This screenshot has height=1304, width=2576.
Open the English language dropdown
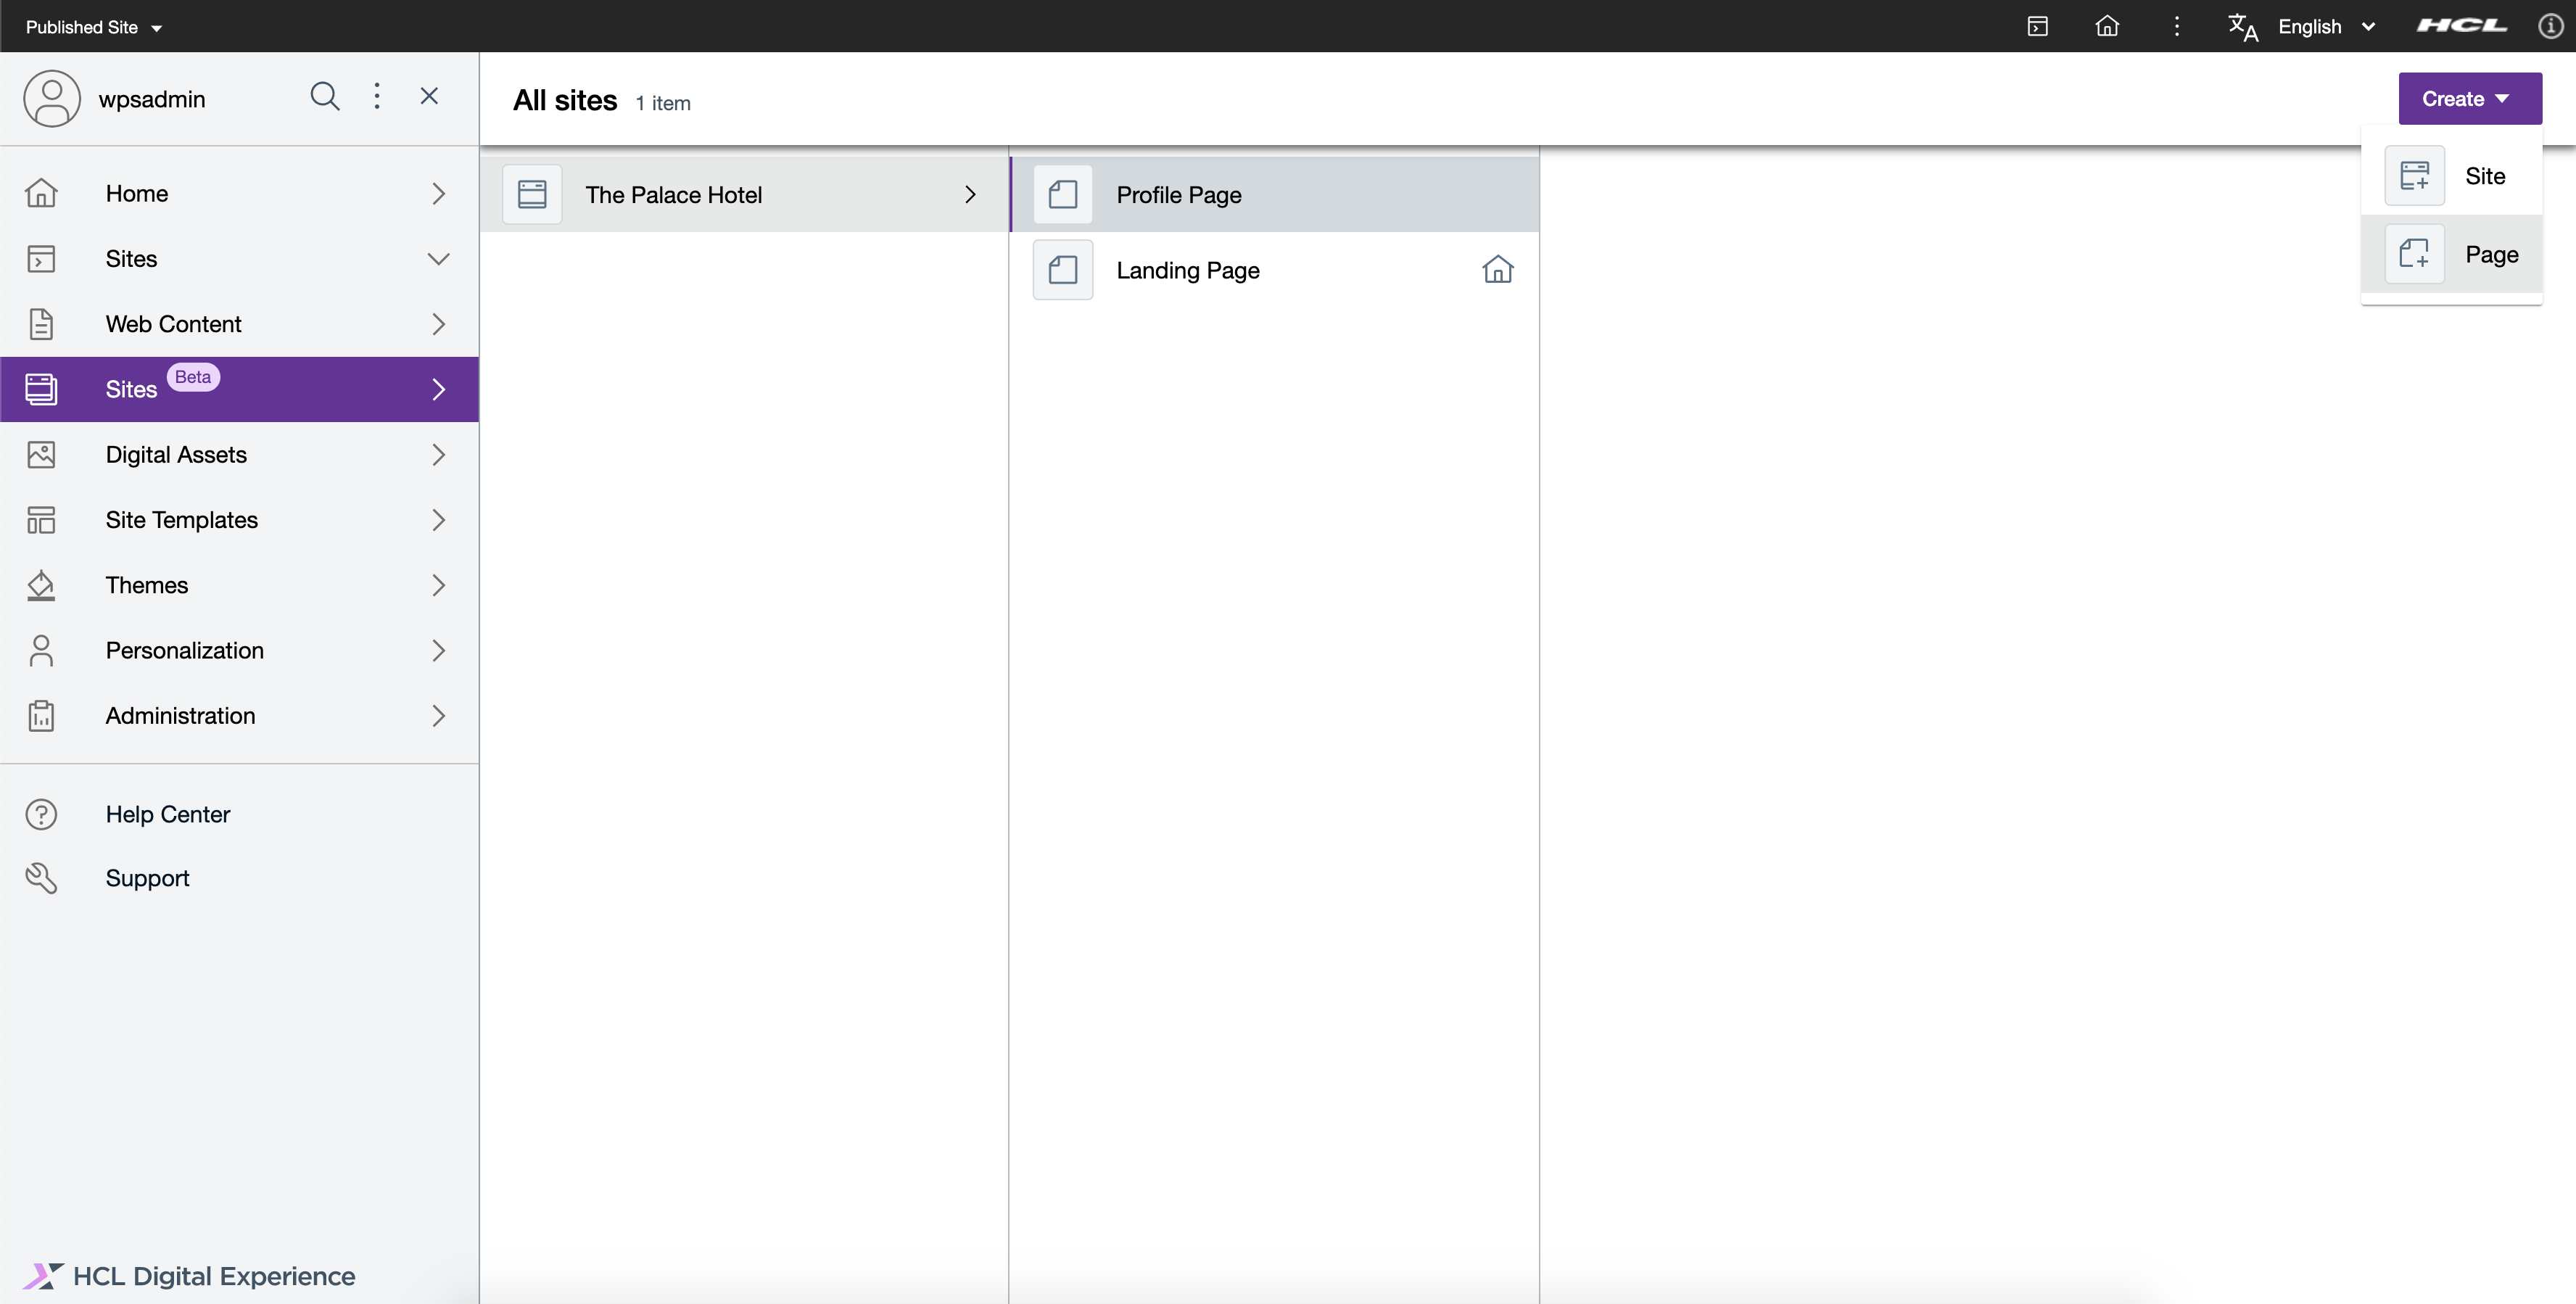pos(2329,26)
